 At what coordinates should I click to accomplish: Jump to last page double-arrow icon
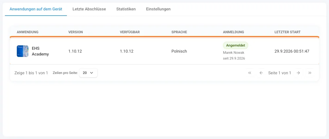[310, 73]
